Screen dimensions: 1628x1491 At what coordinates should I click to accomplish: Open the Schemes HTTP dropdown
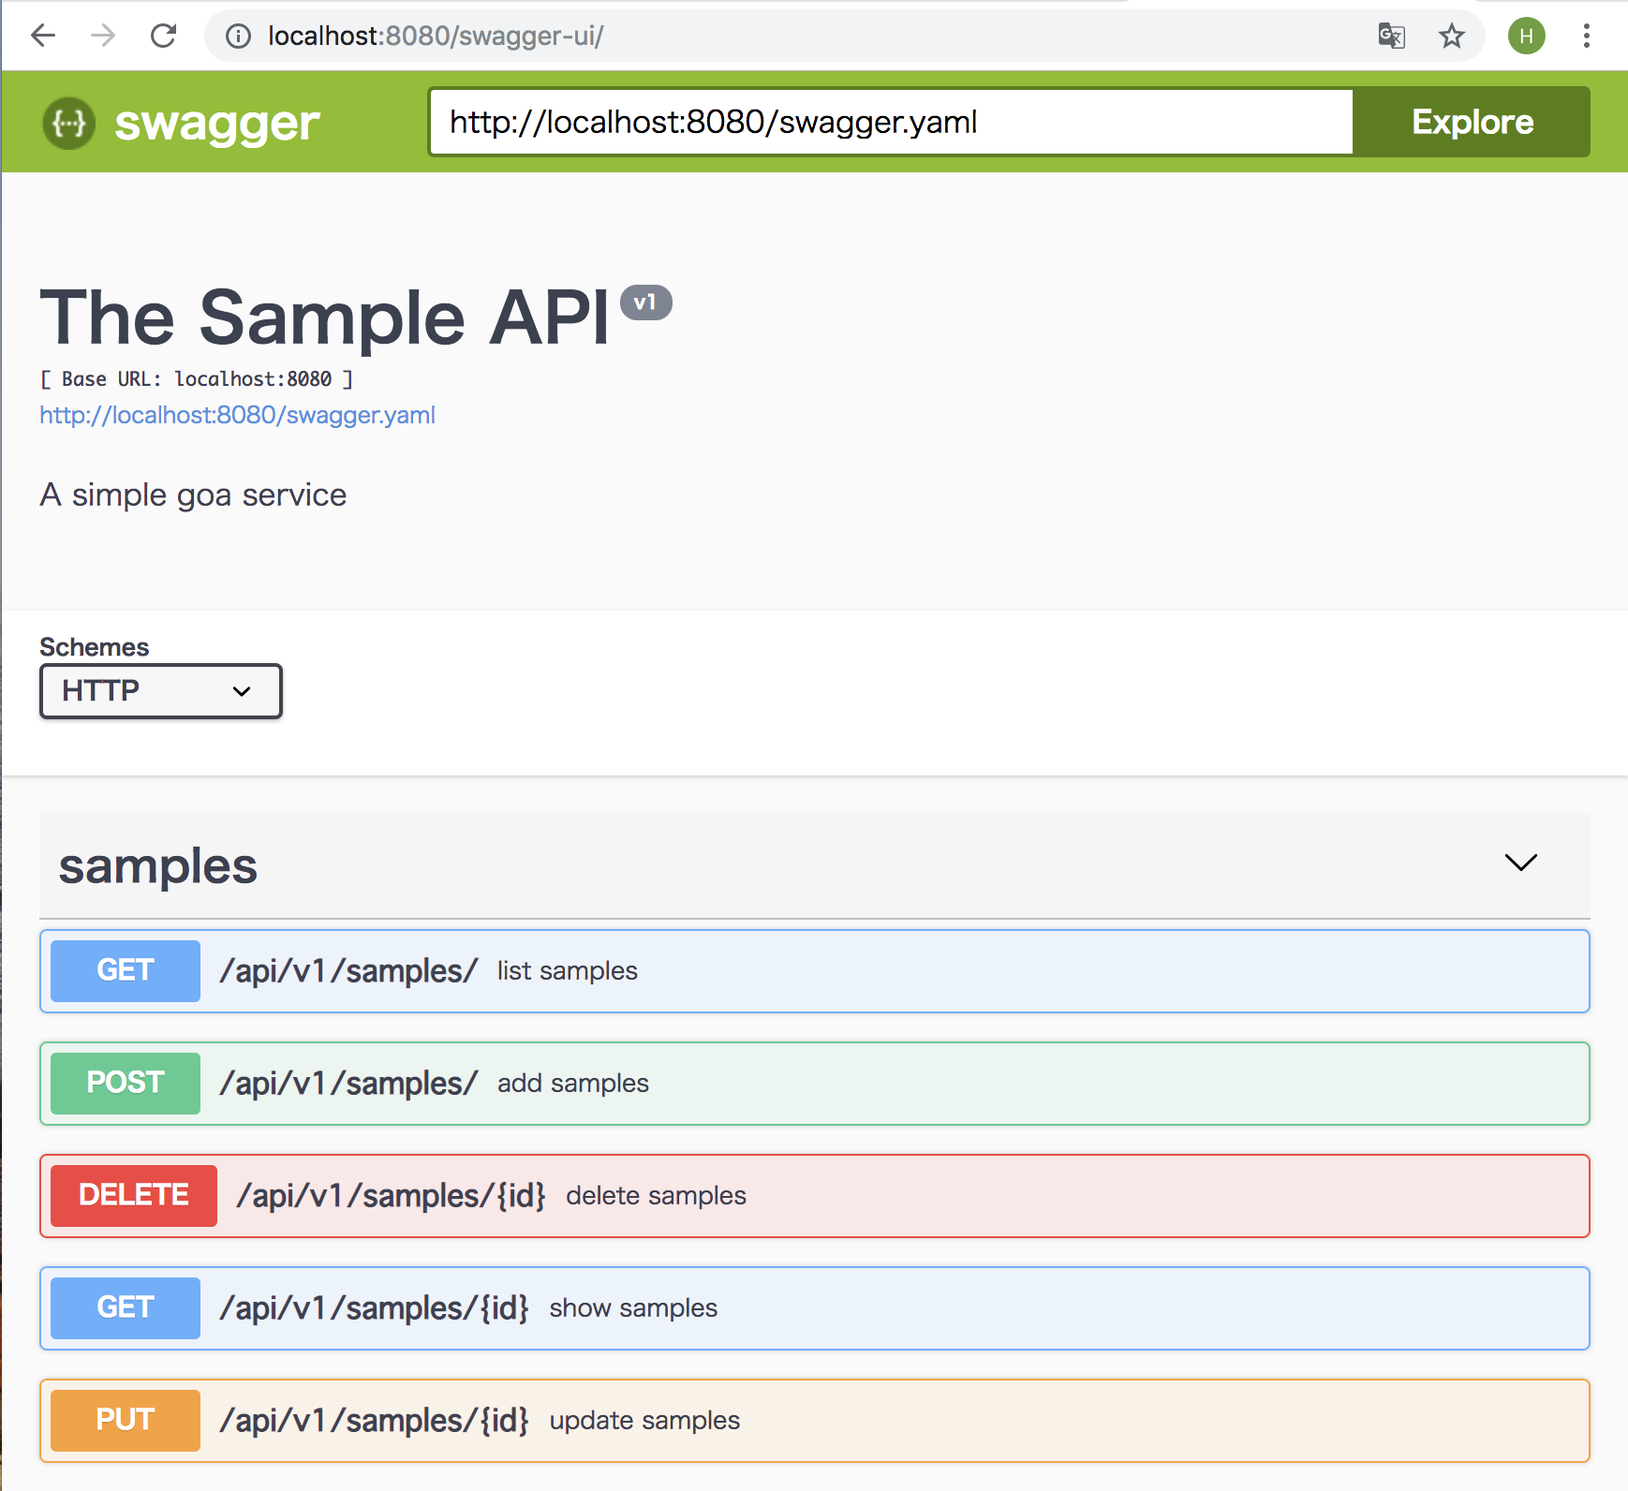point(160,691)
